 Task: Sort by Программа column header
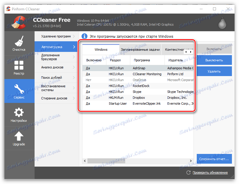click(147, 60)
